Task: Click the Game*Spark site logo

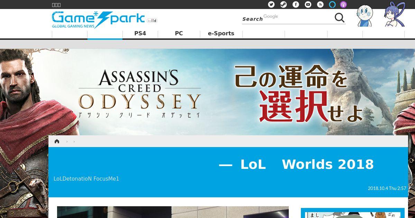Action: tap(98, 20)
